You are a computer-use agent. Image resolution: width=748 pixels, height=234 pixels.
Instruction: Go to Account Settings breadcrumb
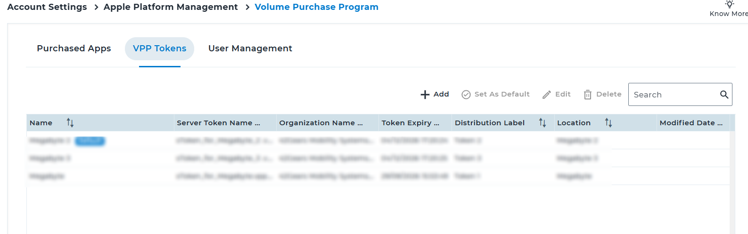(x=47, y=7)
